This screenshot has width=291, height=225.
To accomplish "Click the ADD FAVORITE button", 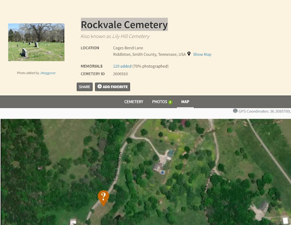I will coord(113,87).
